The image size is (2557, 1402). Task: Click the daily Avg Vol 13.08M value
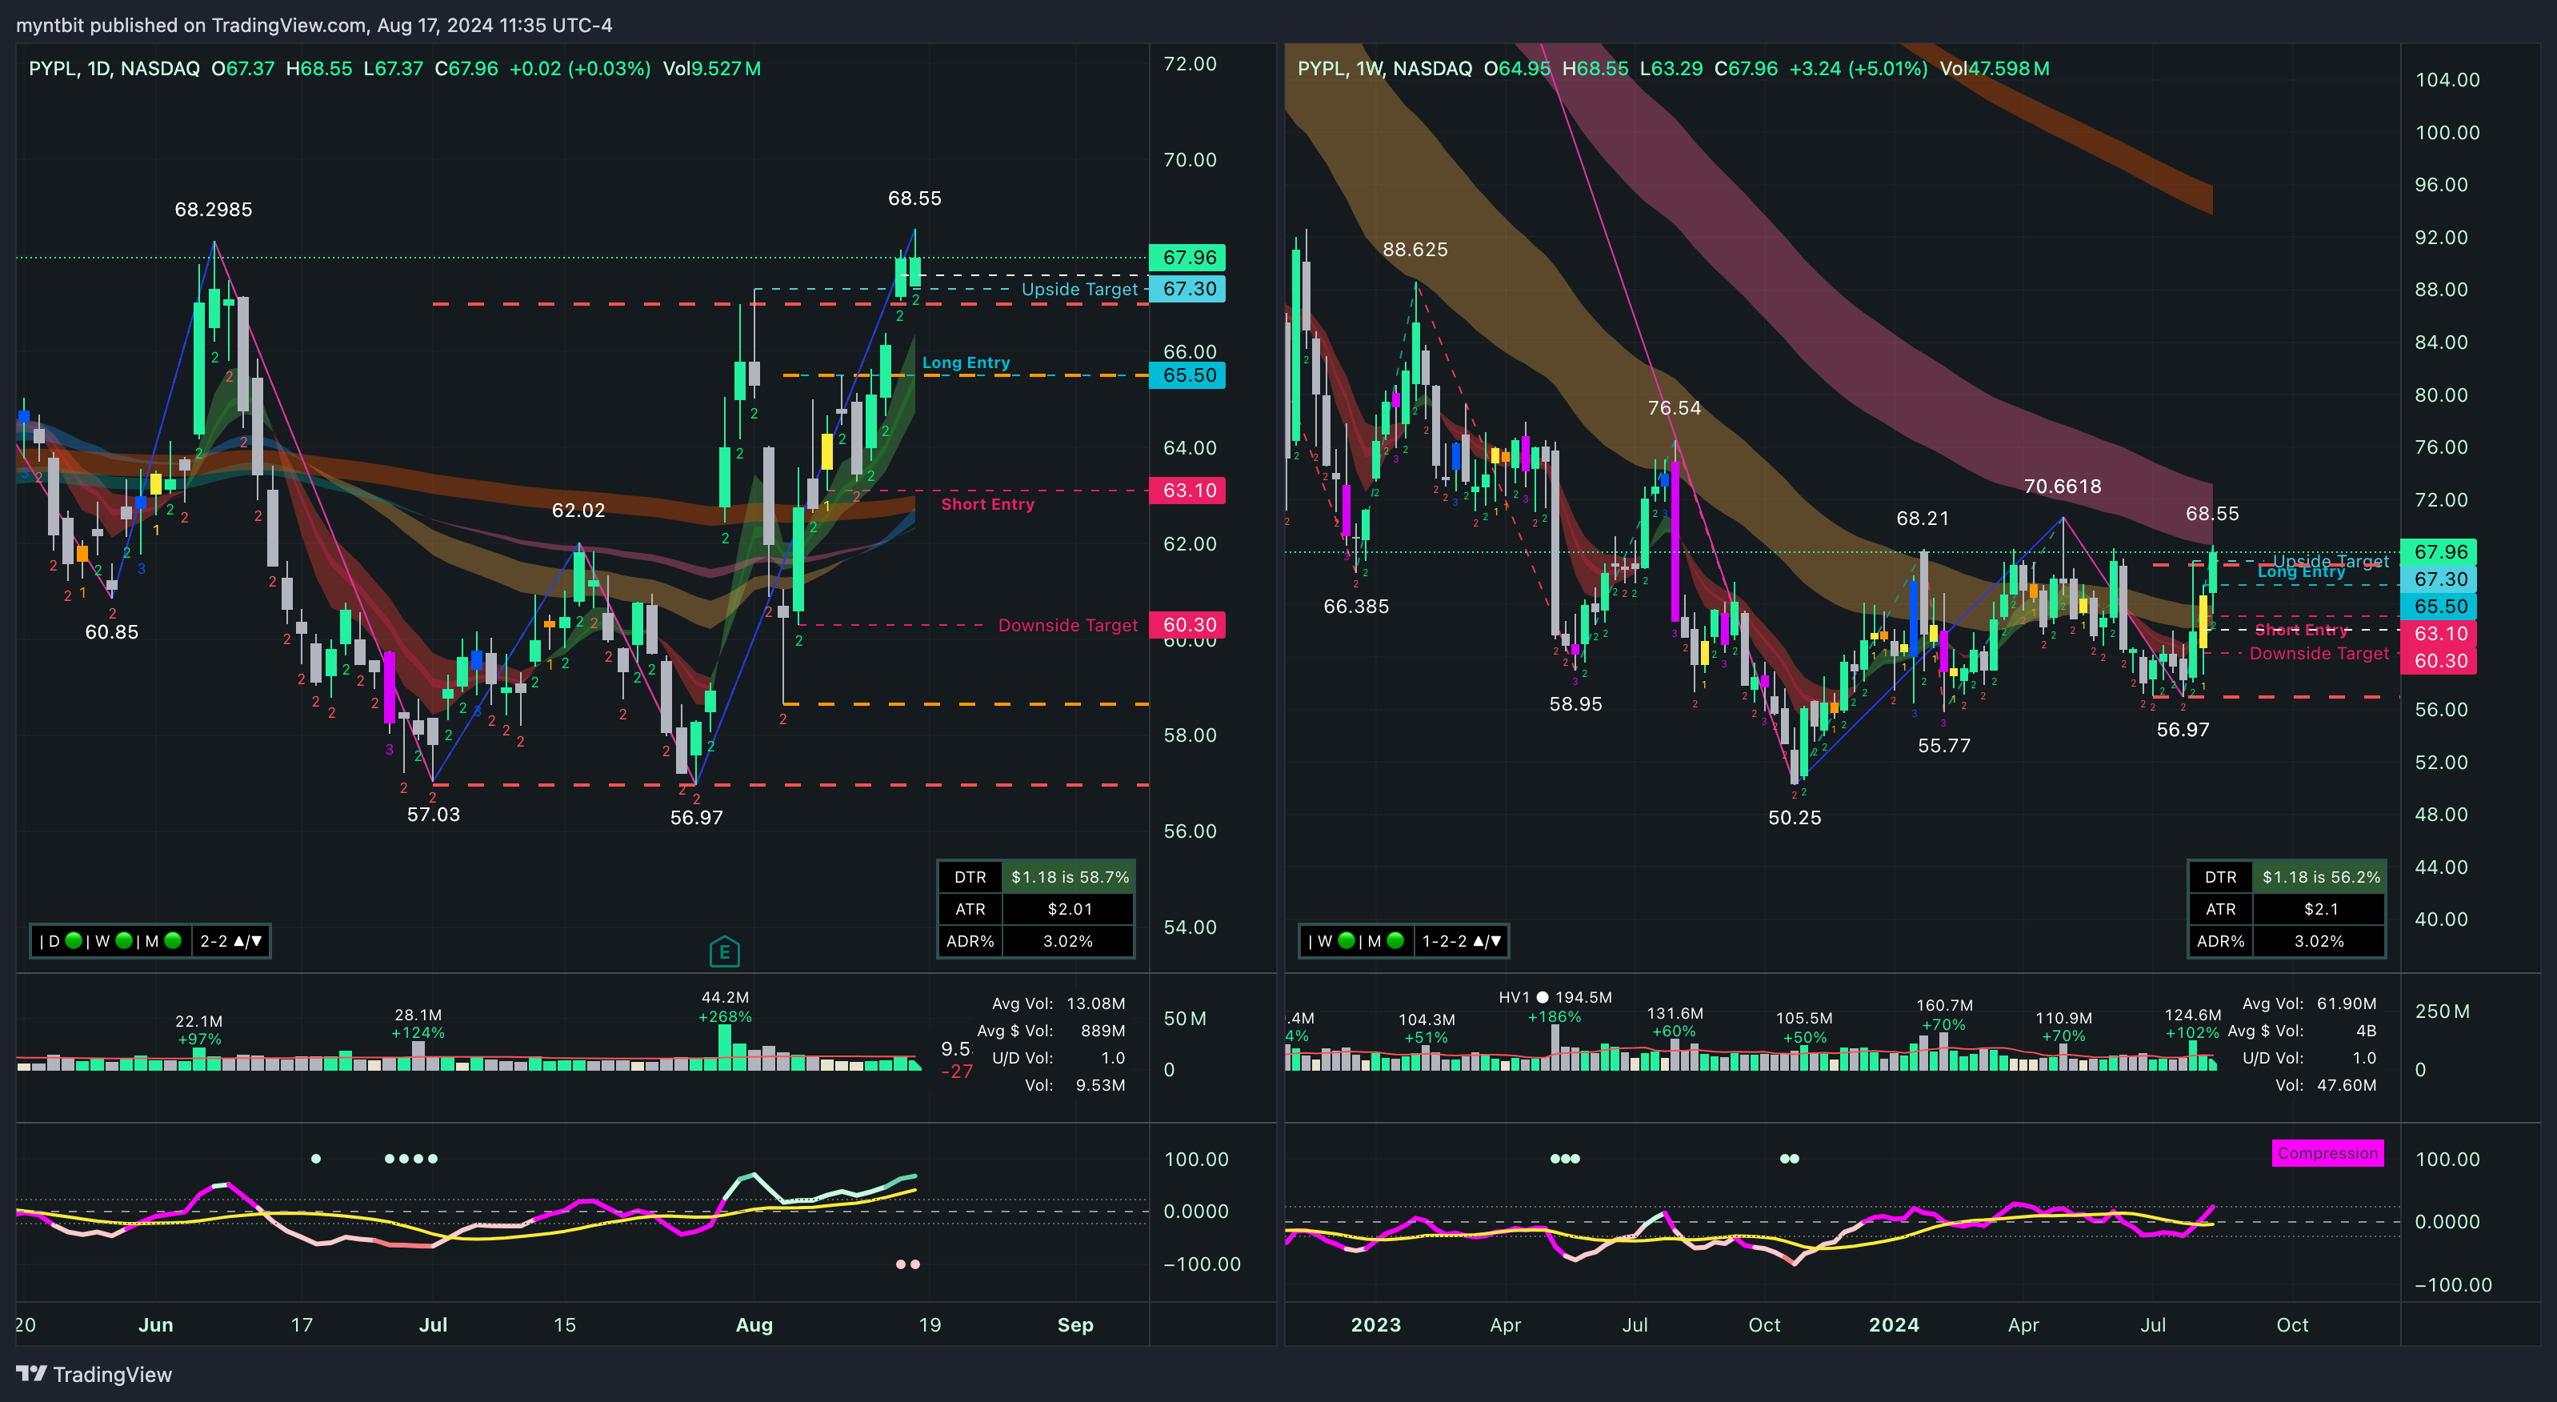click(1094, 1003)
